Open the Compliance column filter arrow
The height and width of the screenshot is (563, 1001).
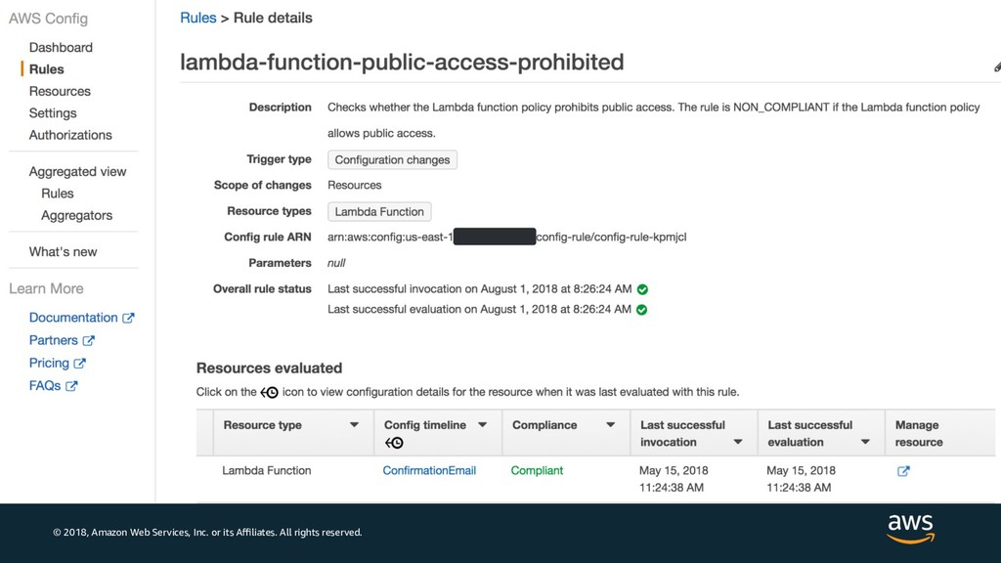point(610,425)
